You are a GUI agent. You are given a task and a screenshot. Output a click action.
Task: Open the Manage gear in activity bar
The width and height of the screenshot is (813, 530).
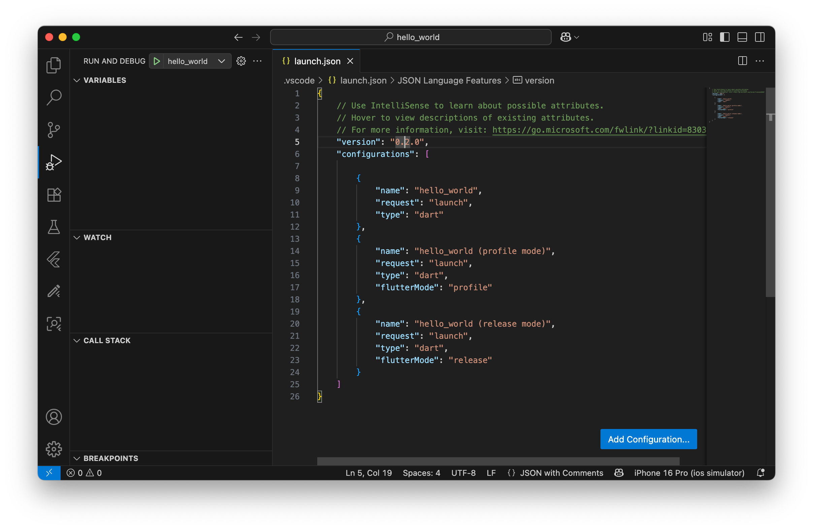tap(54, 449)
